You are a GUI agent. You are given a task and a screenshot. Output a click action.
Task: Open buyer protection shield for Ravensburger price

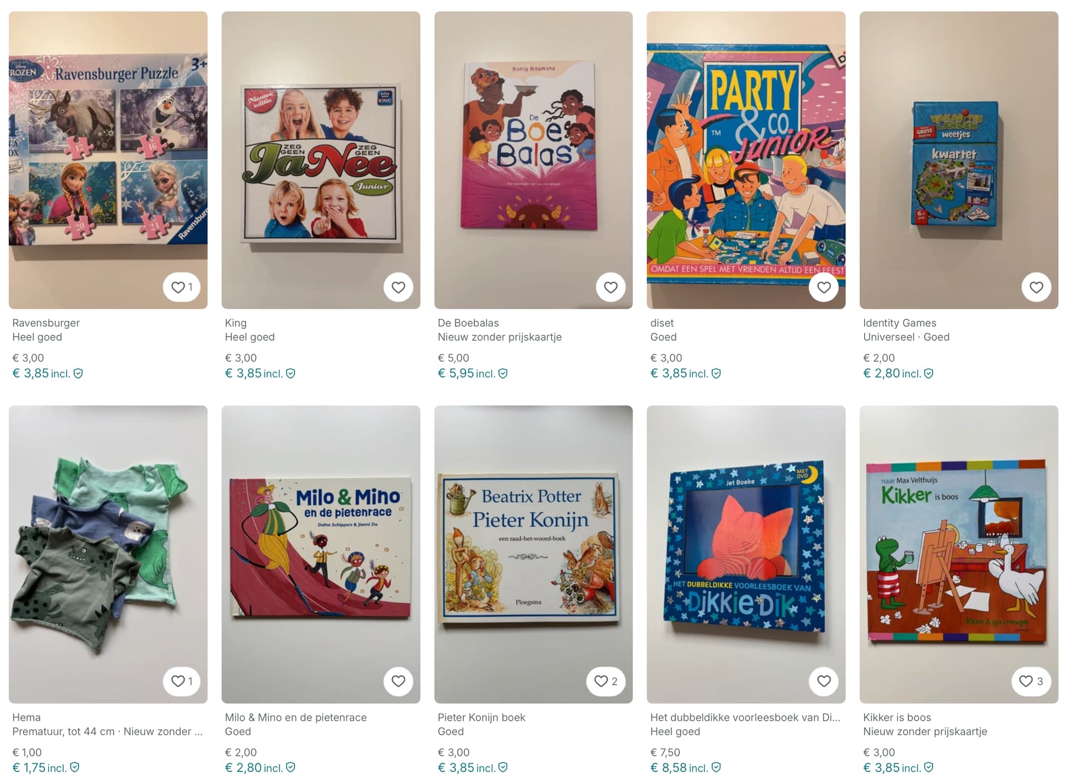pos(79,374)
